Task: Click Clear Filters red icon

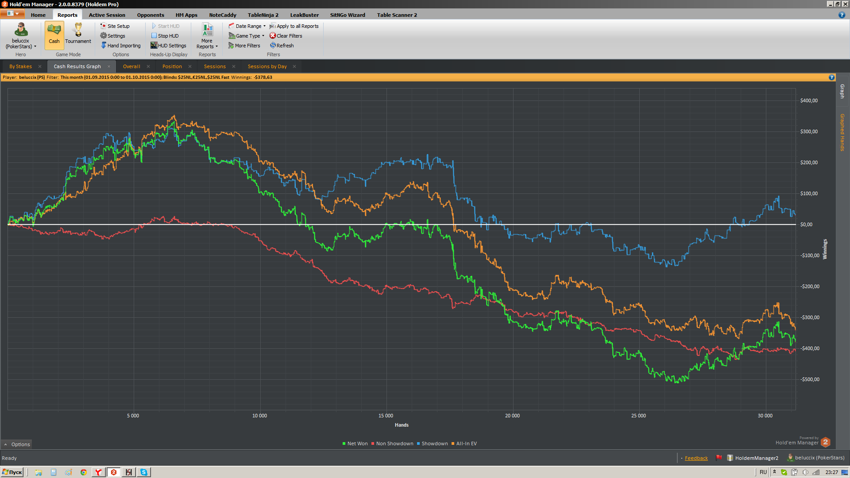Action: (273, 36)
